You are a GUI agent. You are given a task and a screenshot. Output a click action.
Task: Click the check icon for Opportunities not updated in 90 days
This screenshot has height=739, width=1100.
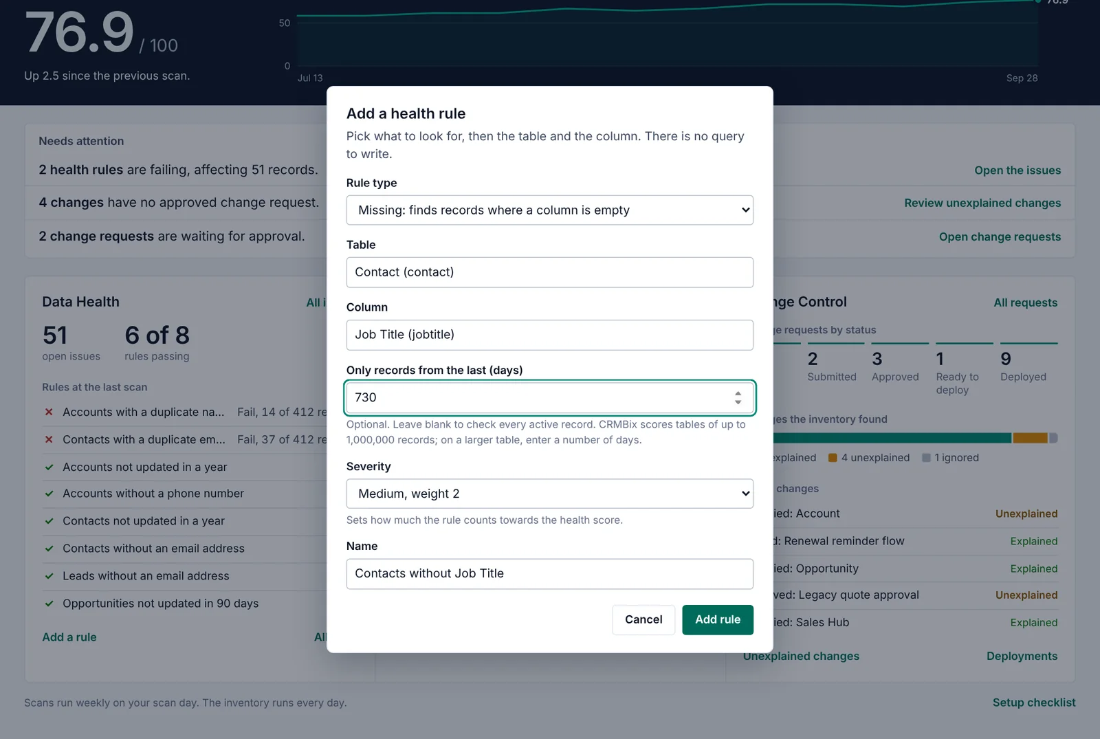[49, 604]
